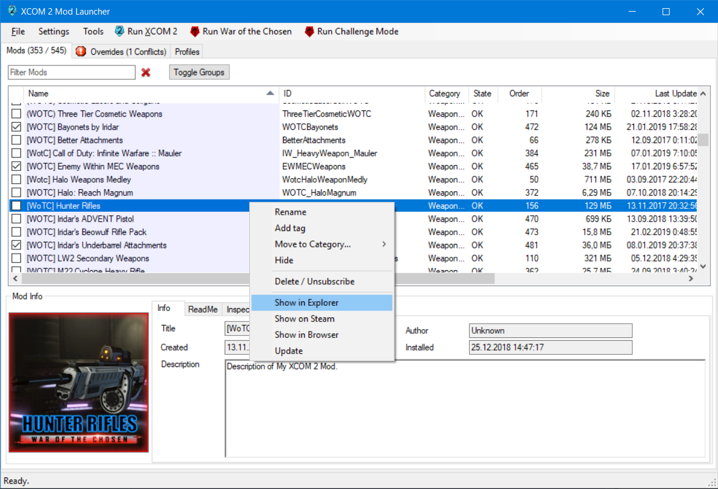The height and width of the screenshot is (489, 718).
Task: Choose Hide from the context menu
Action: (x=322, y=260)
